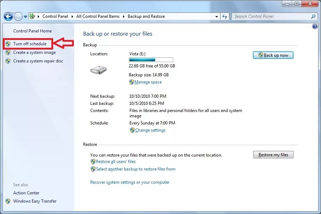Open Windows Easy Transfer link
This screenshot has height=214, width=321.
(x=35, y=201)
